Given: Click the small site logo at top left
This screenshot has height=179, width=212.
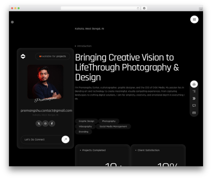Looking at the screenshot, I should pos(12,22).
